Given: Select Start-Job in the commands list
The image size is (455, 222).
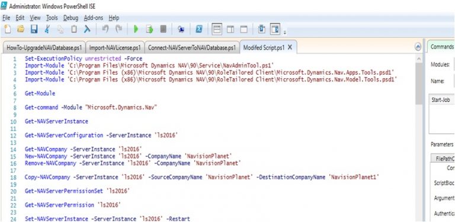Looking at the screenshot, I should [440, 99].
